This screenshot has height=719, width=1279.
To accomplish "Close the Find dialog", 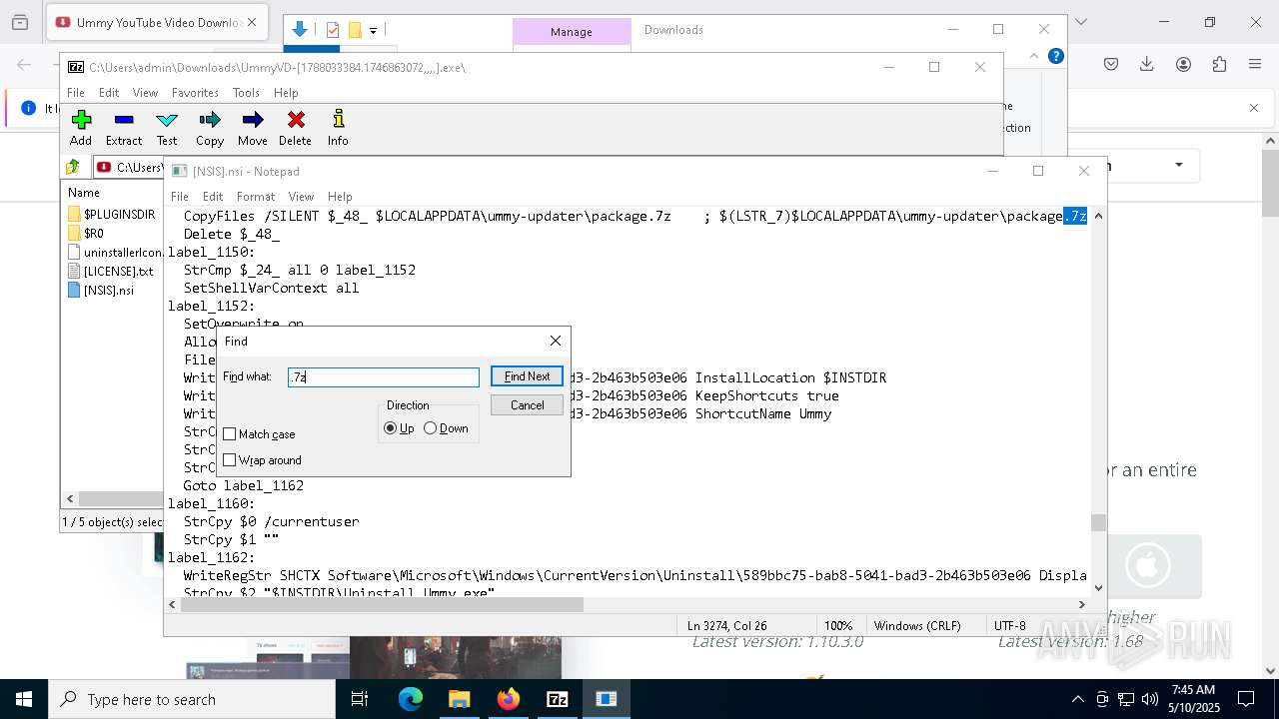I will point(556,341).
